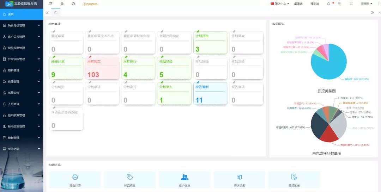Toggle the pin on 计划评审 card
The width and height of the screenshot is (381, 192).
point(198,32)
